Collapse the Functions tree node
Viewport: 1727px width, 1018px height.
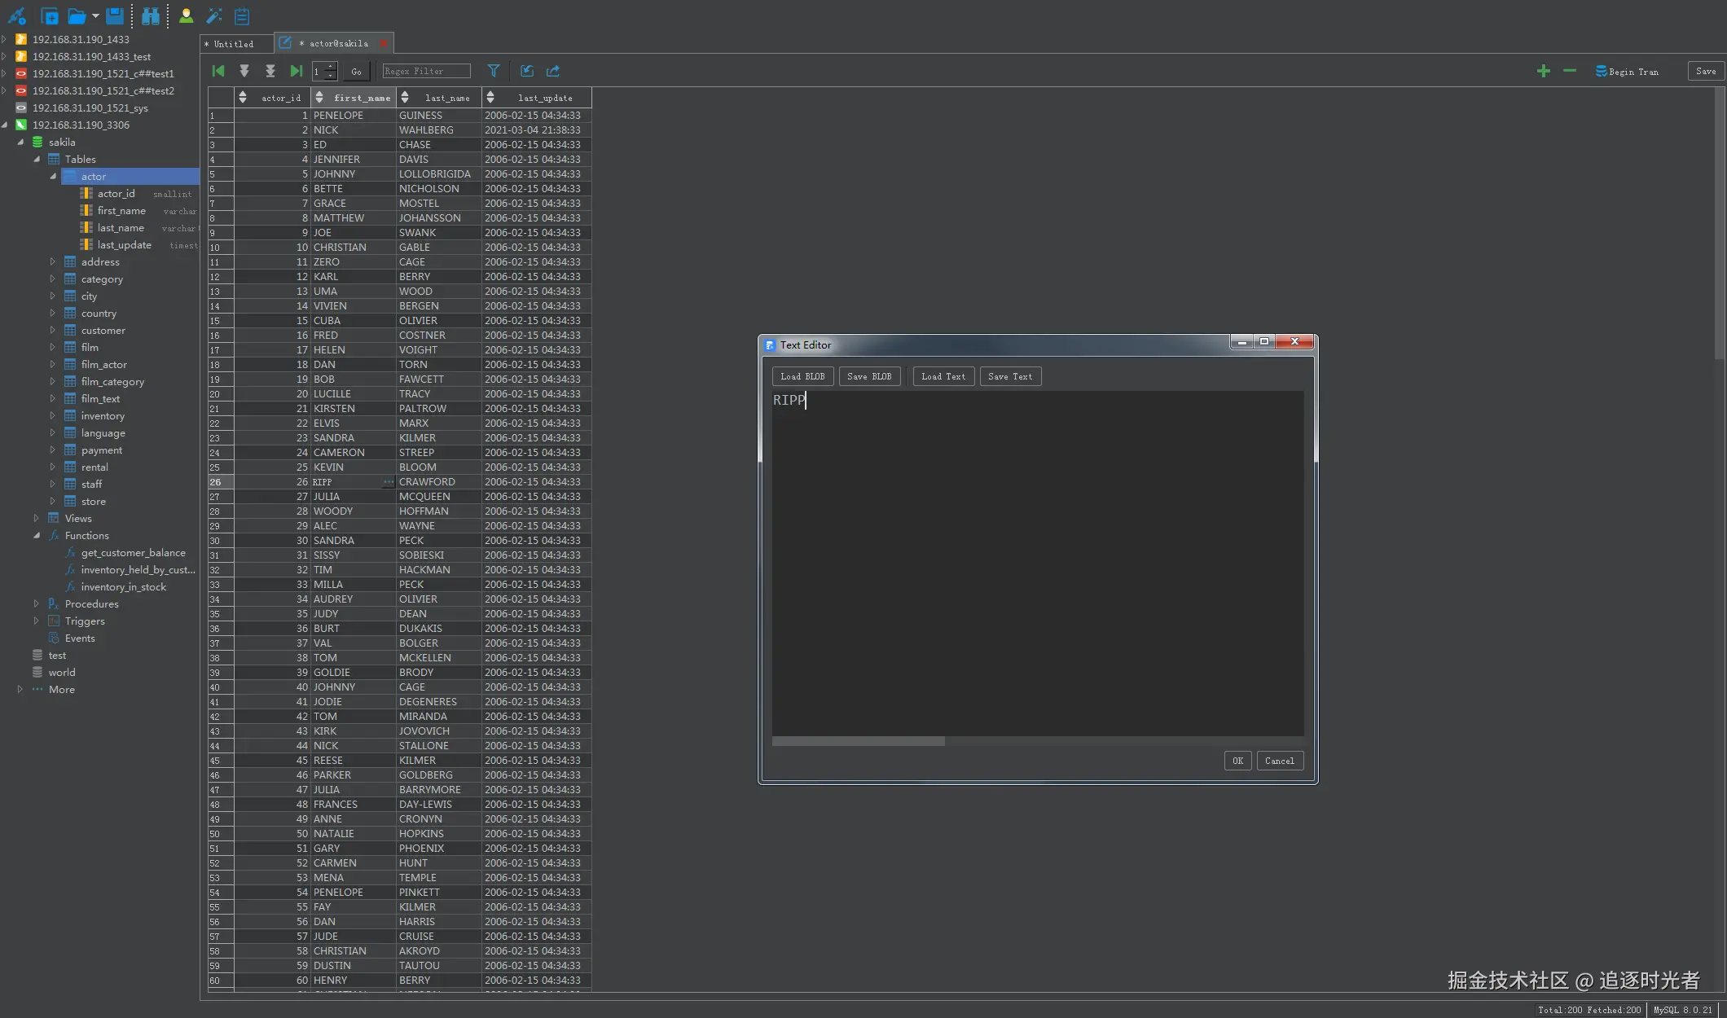click(37, 536)
